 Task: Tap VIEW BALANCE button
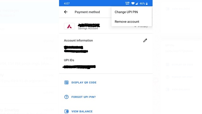click(82, 111)
